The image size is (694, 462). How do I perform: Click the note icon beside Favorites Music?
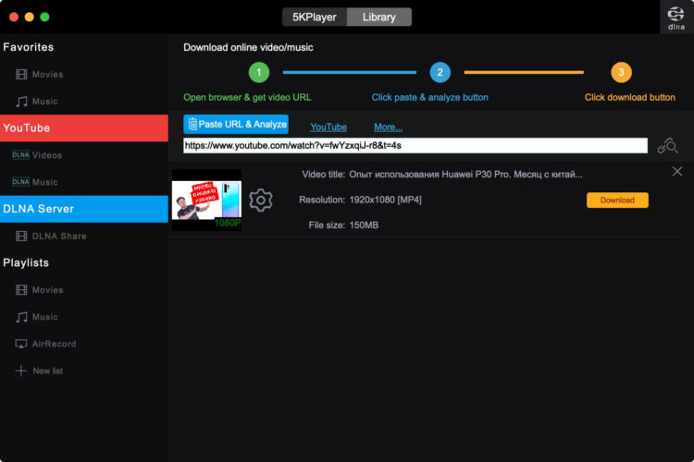click(x=21, y=102)
